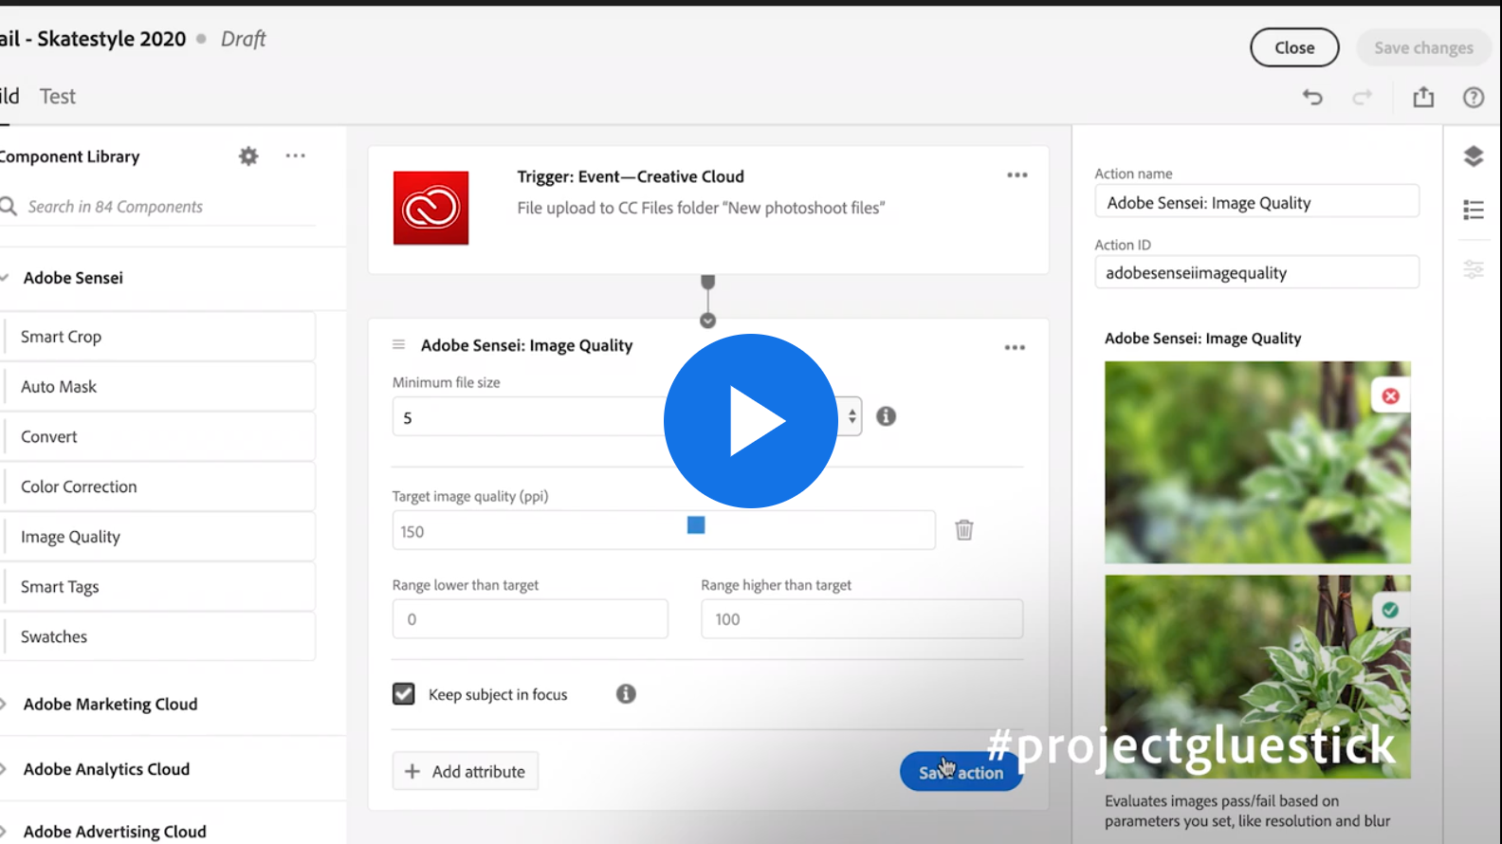Screen dimensions: 1502x844
Task: Select the Convert component
Action: (x=160, y=437)
